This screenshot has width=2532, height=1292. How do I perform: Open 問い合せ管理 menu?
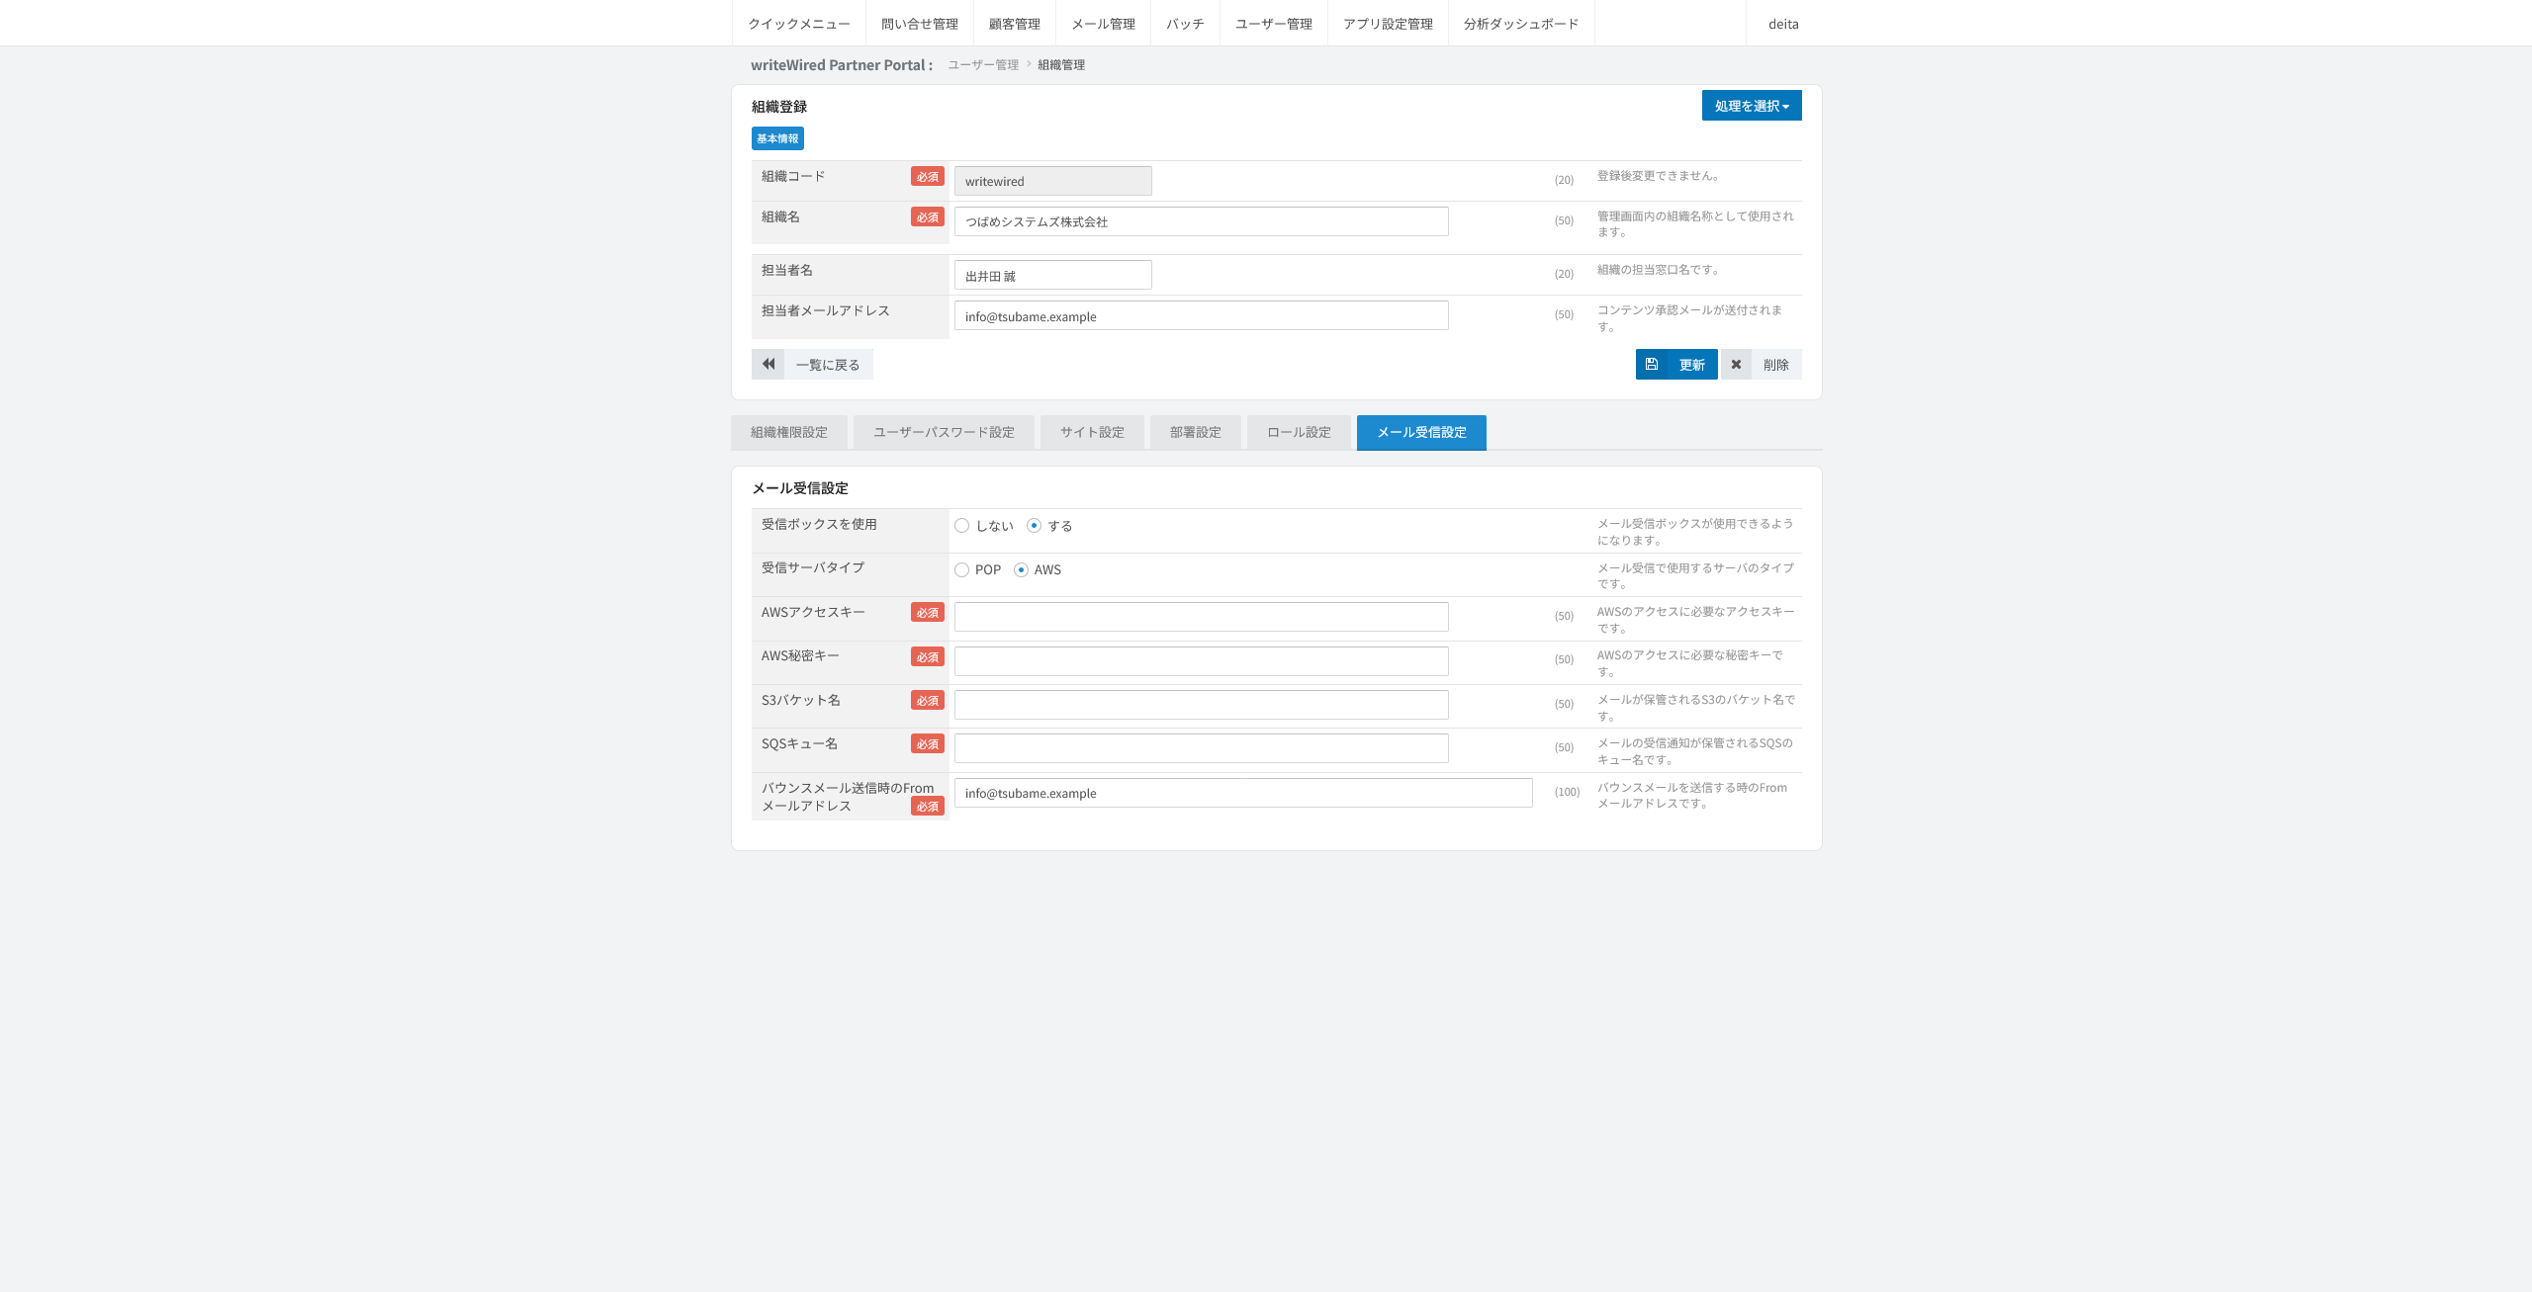pyautogui.click(x=920, y=24)
